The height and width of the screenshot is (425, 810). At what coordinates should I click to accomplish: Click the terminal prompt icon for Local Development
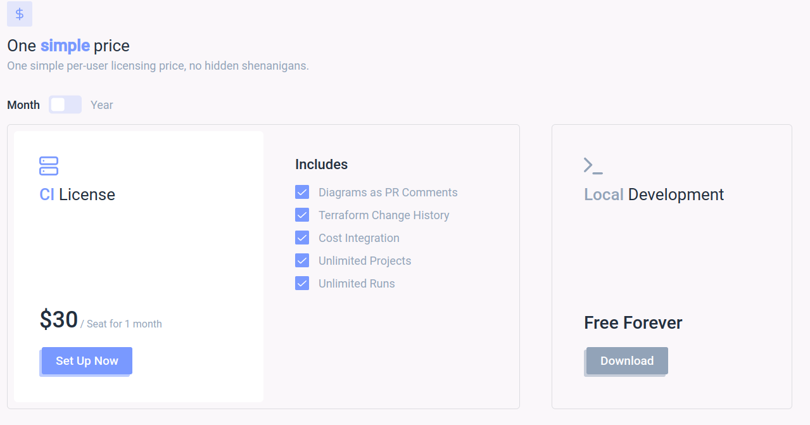pyautogui.click(x=593, y=166)
